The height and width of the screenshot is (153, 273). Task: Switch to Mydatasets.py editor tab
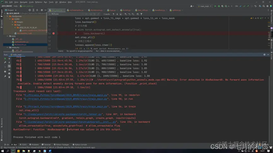pyautogui.click(x=96, y=10)
